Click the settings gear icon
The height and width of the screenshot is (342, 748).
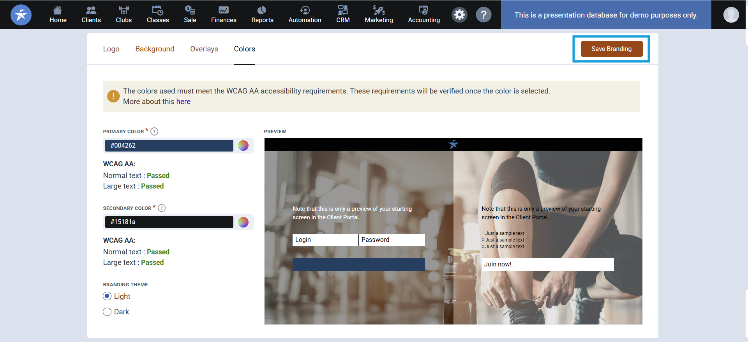coord(460,15)
